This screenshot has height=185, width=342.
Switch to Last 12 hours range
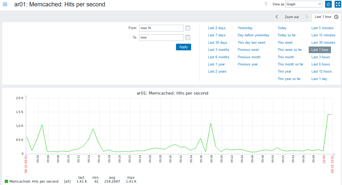pos(322,72)
